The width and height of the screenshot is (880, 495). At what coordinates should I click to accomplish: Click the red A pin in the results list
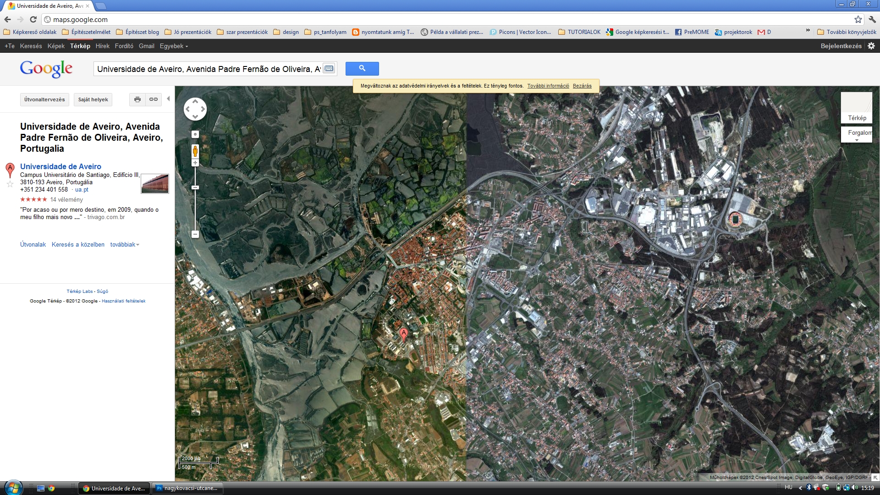[x=10, y=170]
